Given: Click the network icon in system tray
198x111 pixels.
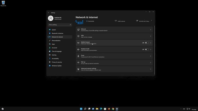Looking at the screenshot, I should pos(187,109).
